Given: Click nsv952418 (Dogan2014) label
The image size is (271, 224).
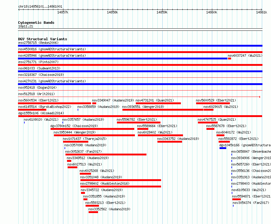Looking at the screenshot, I should 37,87.
